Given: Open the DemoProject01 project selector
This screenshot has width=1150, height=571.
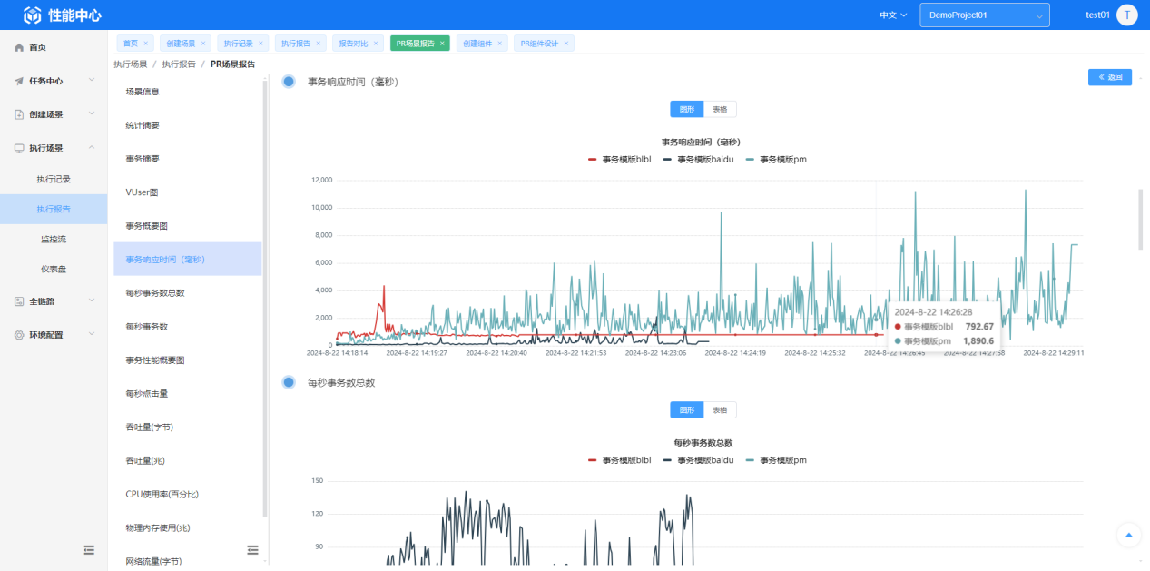Looking at the screenshot, I should (x=985, y=15).
